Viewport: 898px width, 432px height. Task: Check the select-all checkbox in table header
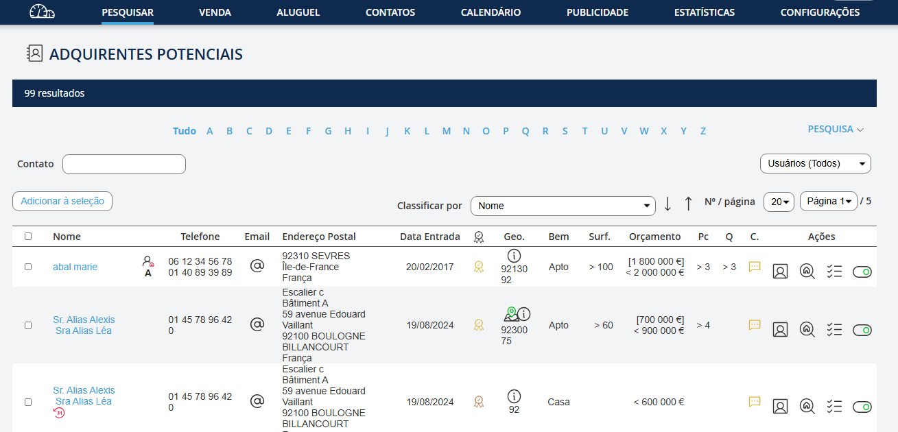pyautogui.click(x=28, y=236)
